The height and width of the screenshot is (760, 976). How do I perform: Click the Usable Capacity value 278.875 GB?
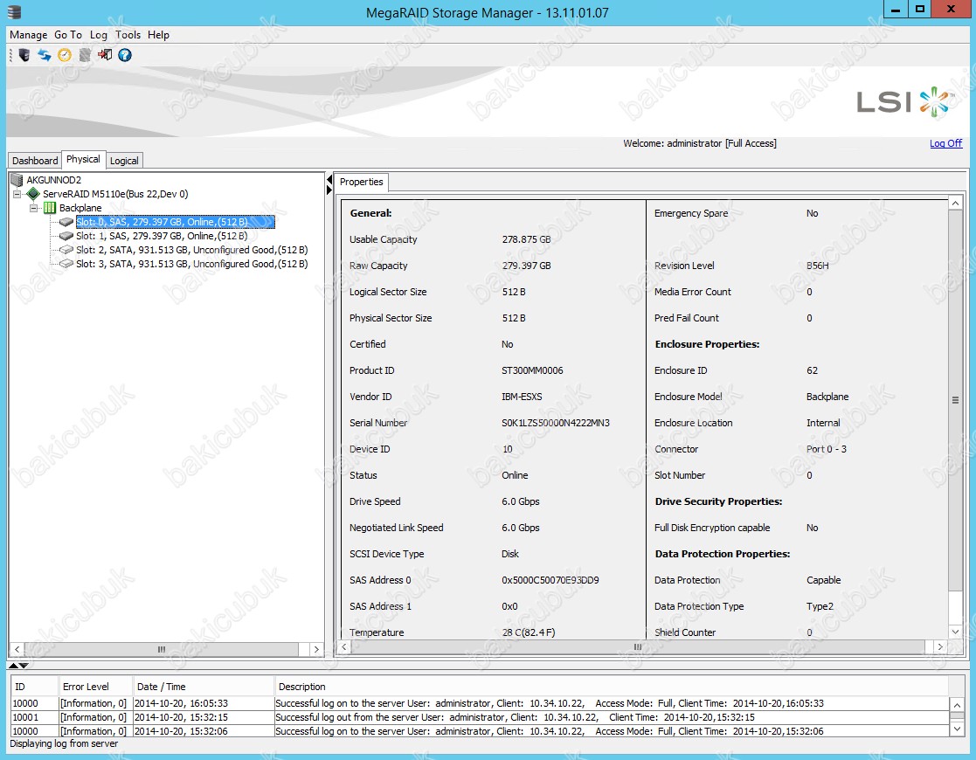coord(526,239)
